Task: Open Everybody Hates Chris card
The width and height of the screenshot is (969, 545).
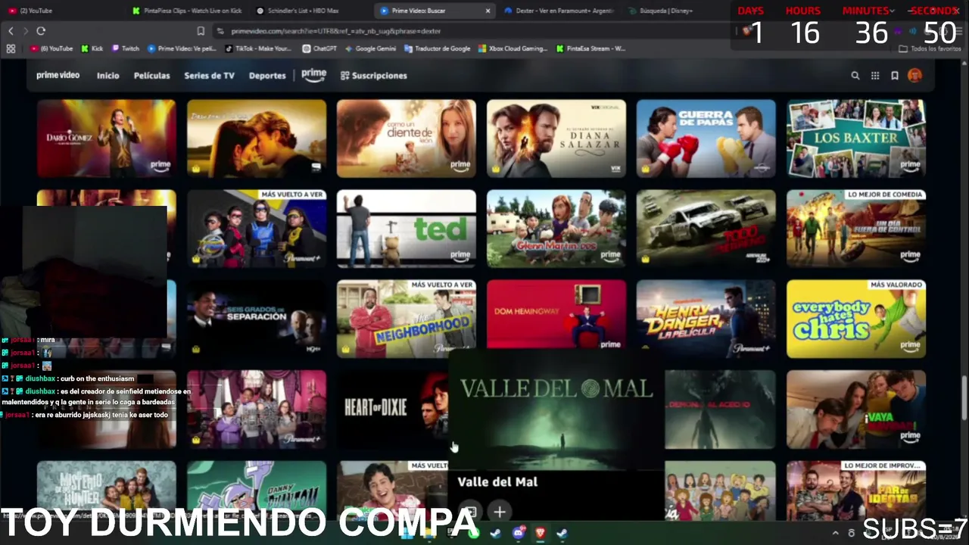Action: click(856, 319)
